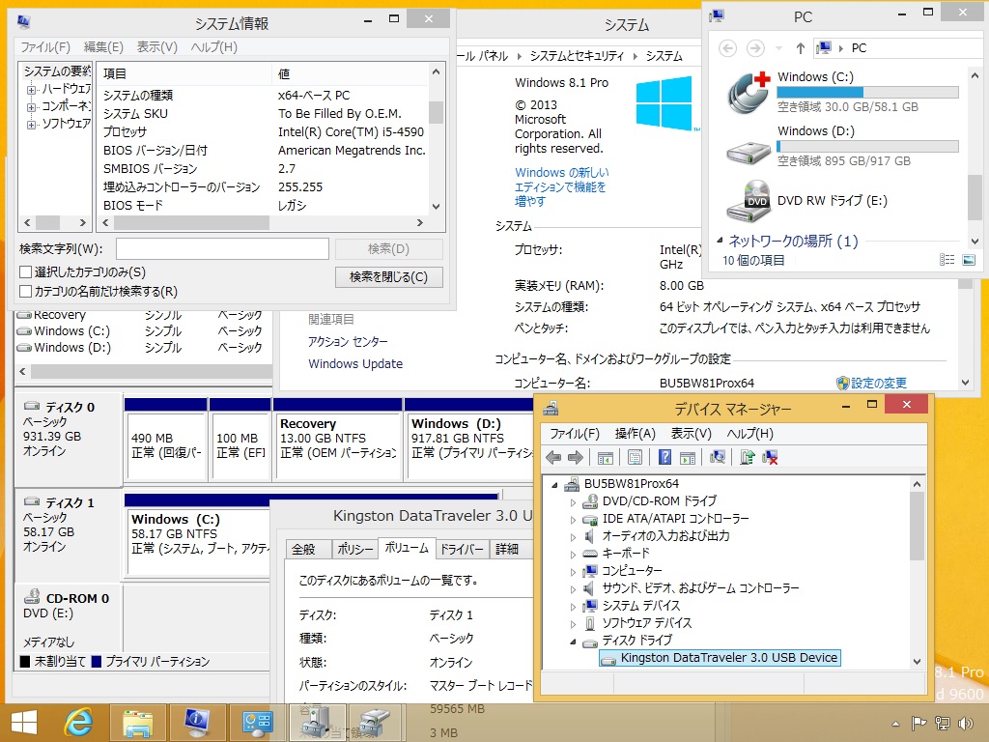
Task: Select the システムの要約 tree root item
Action: coord(57,71)
